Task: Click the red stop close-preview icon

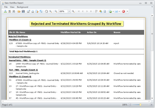Action: [123, 11]
